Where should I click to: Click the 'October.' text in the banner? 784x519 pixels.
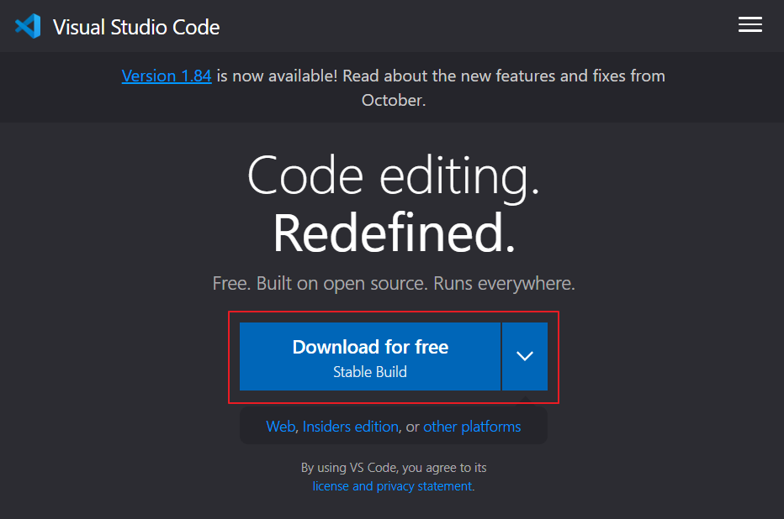coord(394,100)
